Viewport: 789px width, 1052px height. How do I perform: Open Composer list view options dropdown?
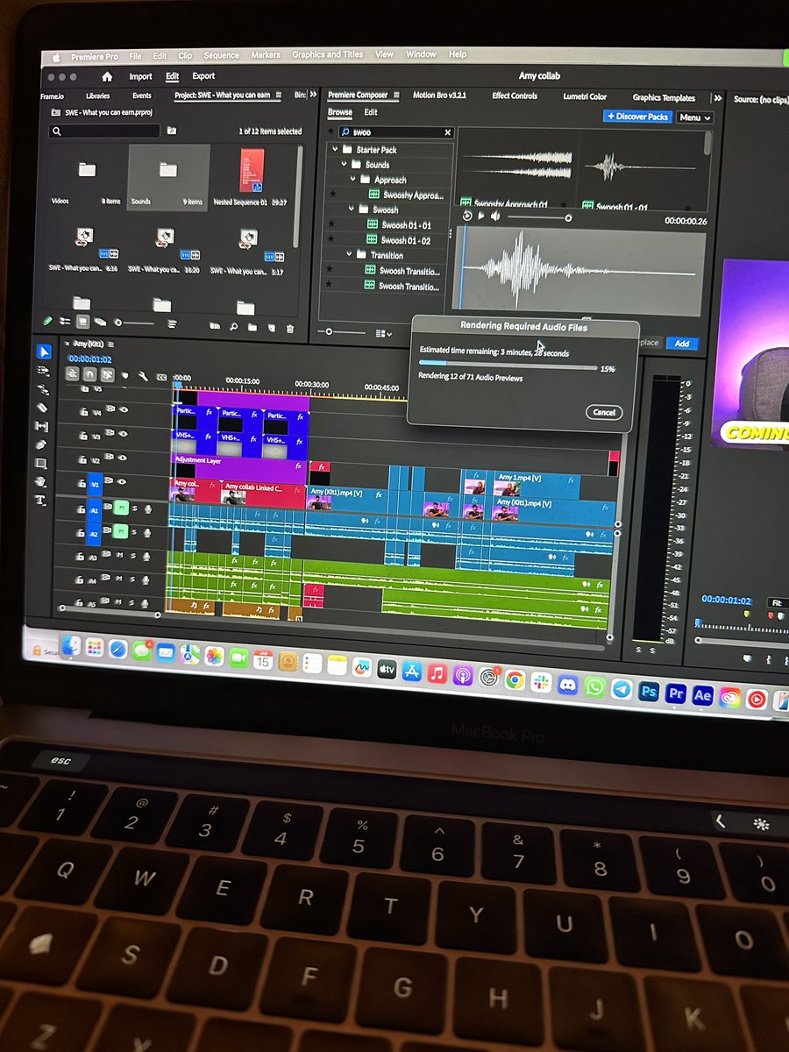click(x=384, y=334)
